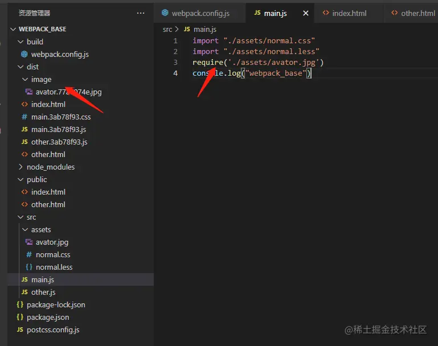Open Explorer more actions ellipsis menu
Image resolution: width=438 pixels, height=346 pixels.
(141, 13)
